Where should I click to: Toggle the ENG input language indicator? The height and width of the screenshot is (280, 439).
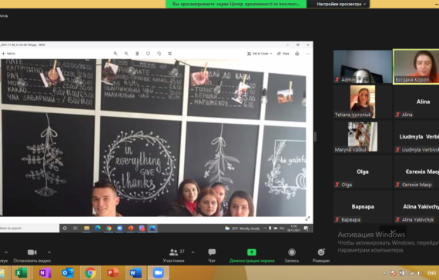point(431,273)
